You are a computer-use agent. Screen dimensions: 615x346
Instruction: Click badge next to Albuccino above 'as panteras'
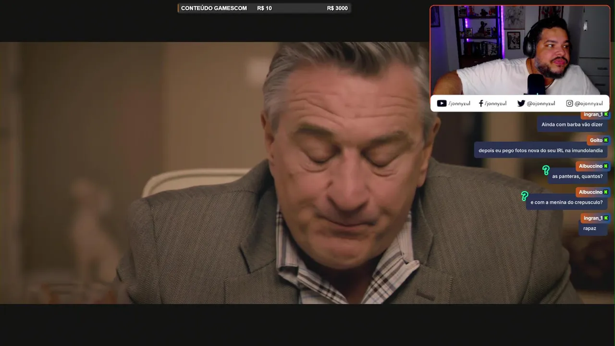[606, 166]
